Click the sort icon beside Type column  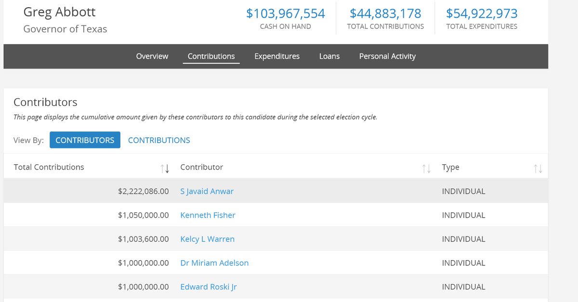point(537,168)
